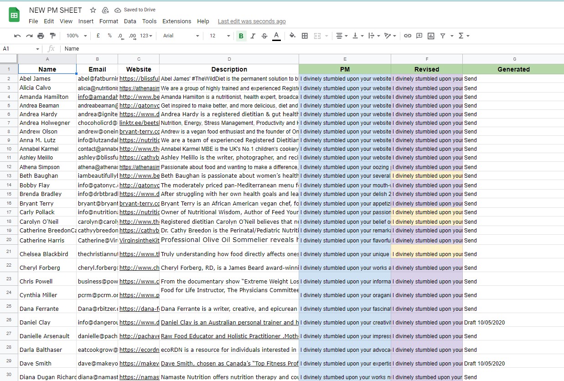Click the Insert link icon

408,36
